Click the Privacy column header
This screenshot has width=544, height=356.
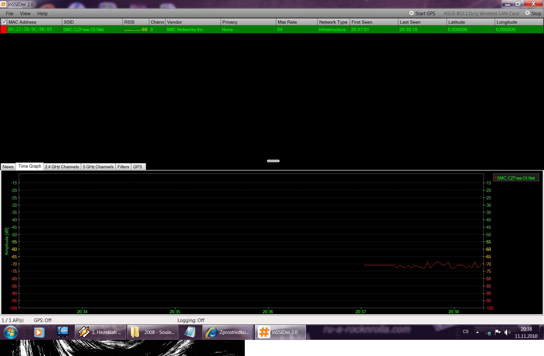click(248, 22)
